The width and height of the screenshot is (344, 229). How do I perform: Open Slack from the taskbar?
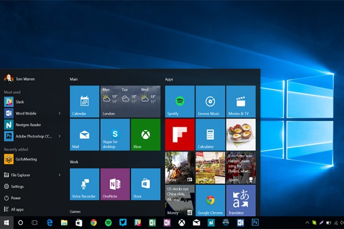(138, 223)
